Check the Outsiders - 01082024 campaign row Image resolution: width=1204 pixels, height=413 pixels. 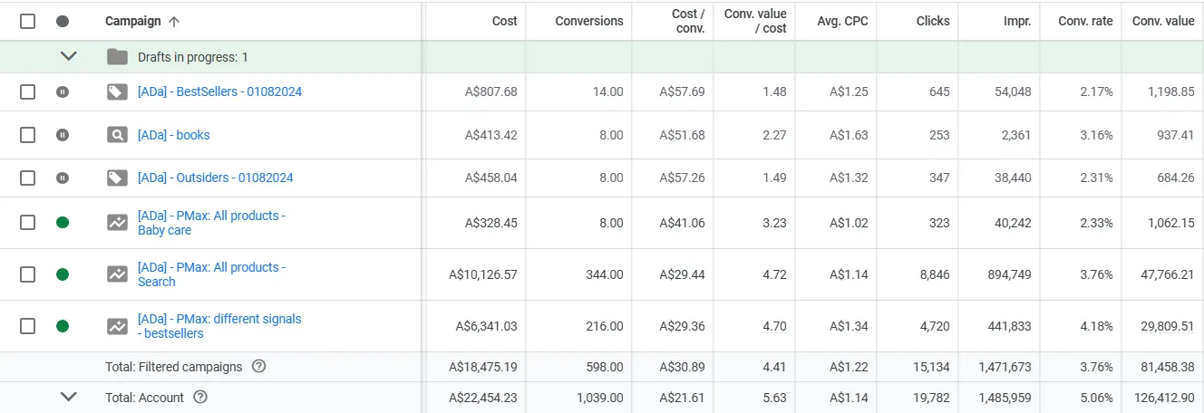(x=28, y=178)
